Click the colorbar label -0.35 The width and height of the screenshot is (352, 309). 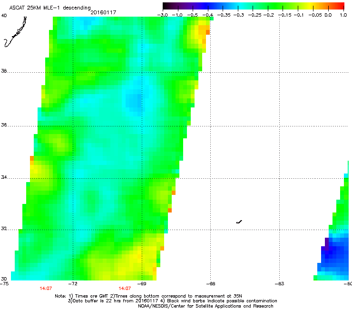(224, 15)
